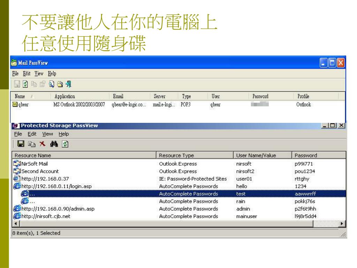Select the http://192.168.0.37 row
Image resolution: width=357 pixels, height=268 pixels.
tap(179, 178)
